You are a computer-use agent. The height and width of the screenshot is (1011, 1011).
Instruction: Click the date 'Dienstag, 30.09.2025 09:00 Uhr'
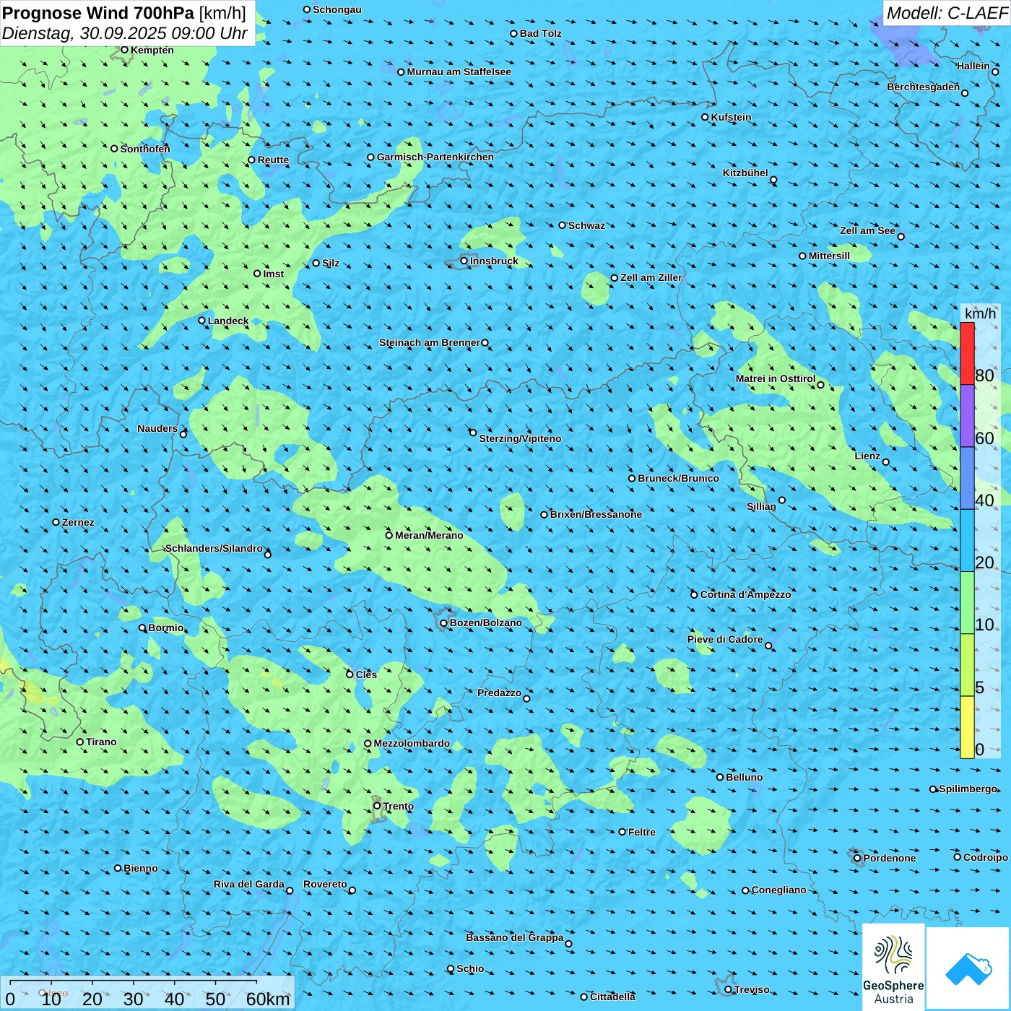click(x=125, y=33)
